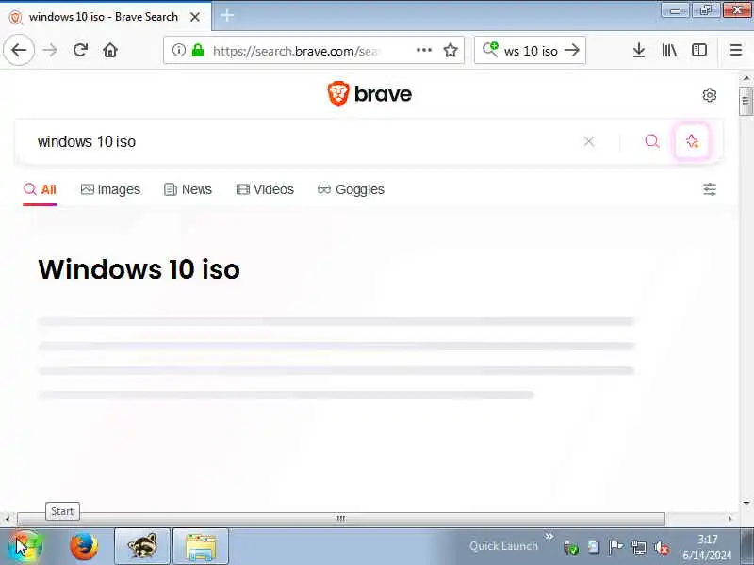
Task: Open the Library bookshelf menu
Action: (669, 50)
